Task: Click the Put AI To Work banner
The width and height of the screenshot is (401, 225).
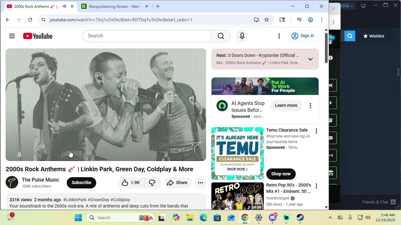Action: point(265,86)
